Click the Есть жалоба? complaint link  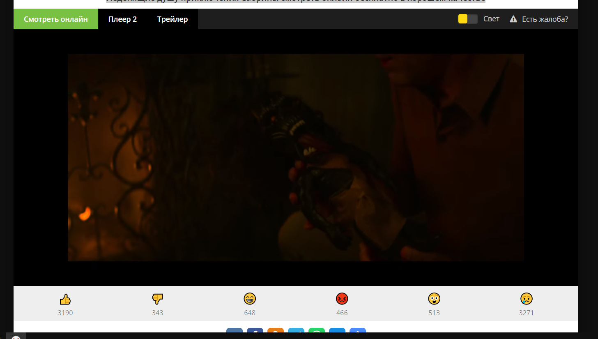(545, 19)
